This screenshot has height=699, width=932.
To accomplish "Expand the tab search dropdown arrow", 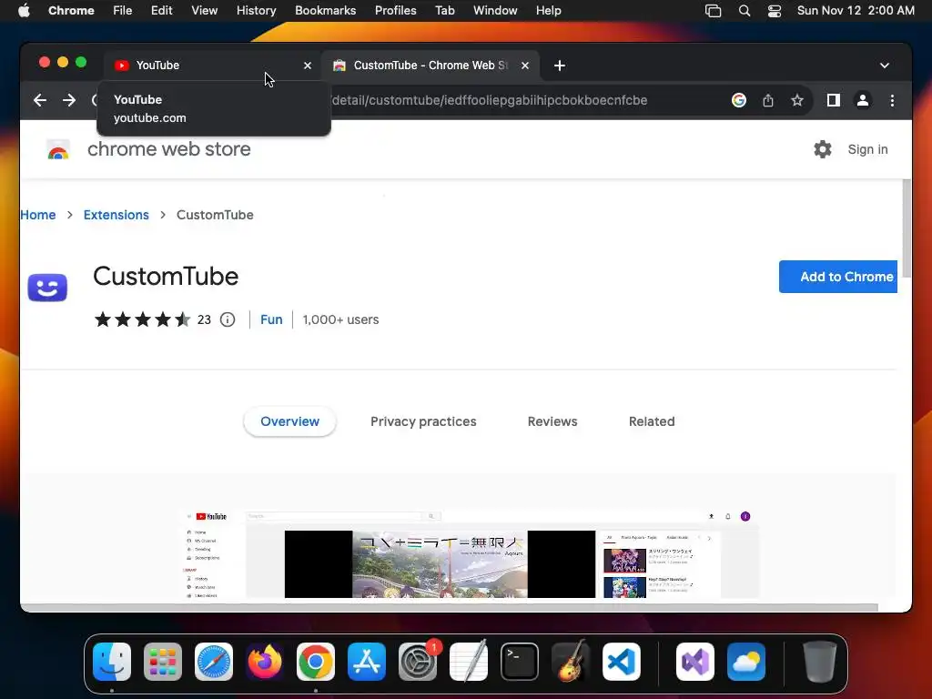I will point(885,66).
